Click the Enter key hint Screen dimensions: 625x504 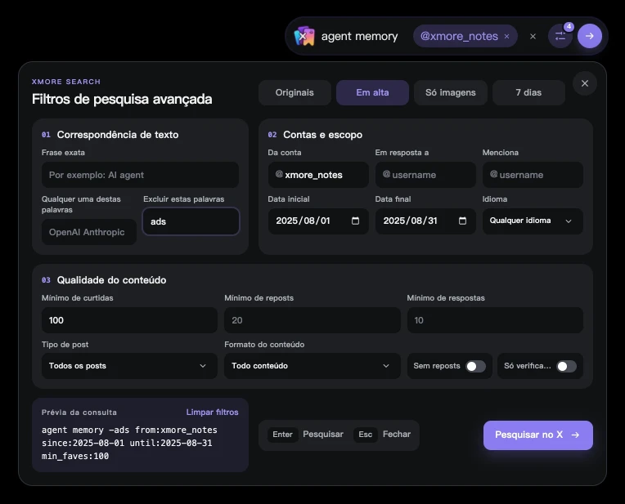[x=282, y=435]
